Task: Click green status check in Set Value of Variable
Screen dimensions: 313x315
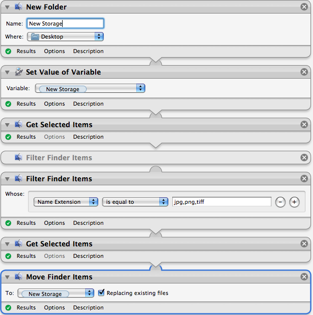Action: point(8,104)
